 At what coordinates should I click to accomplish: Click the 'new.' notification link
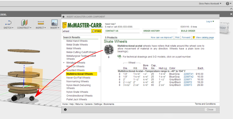(x=3, y=14)
